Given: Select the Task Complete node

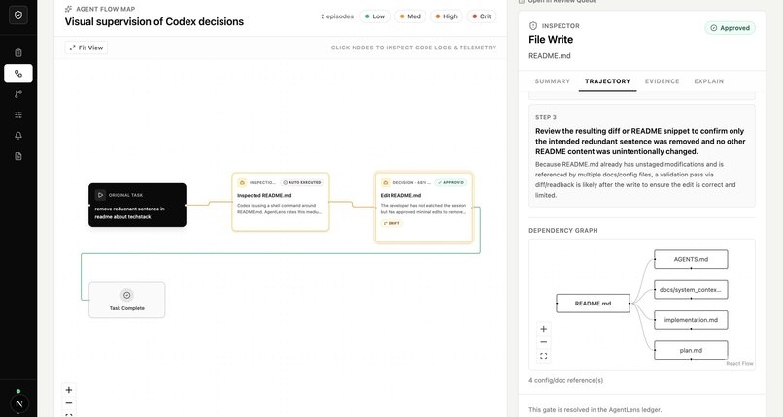Looking at the screenshot, I should click(x=127, y=300).
